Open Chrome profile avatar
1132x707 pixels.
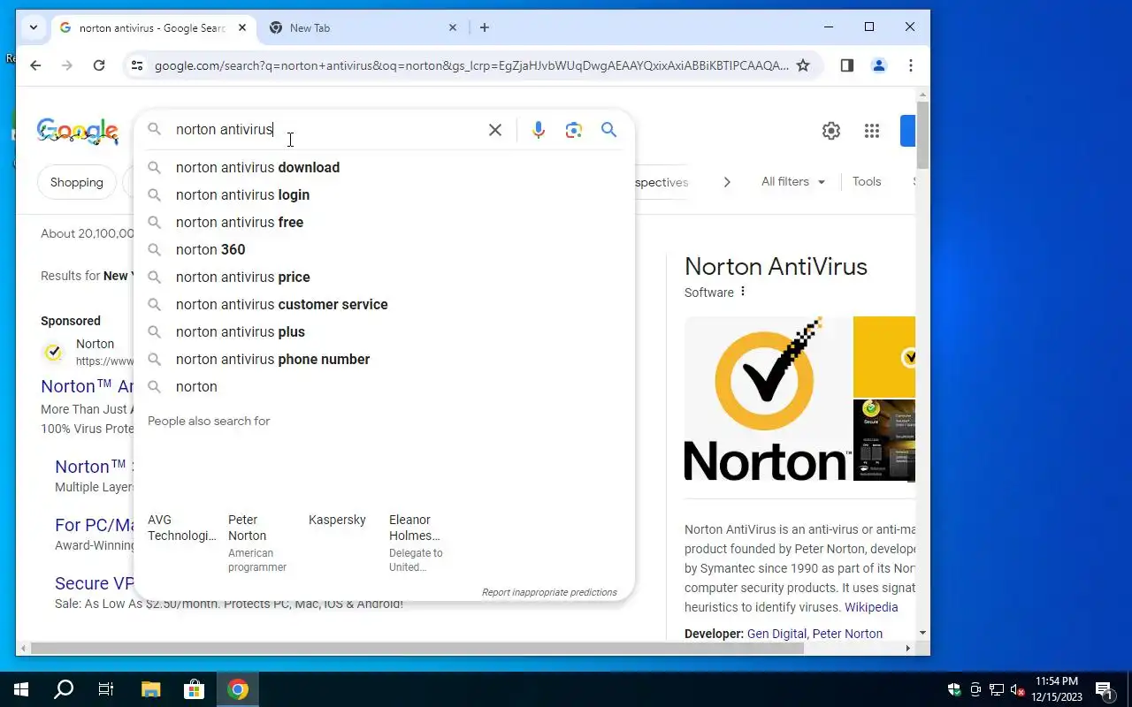coord(878,65)
